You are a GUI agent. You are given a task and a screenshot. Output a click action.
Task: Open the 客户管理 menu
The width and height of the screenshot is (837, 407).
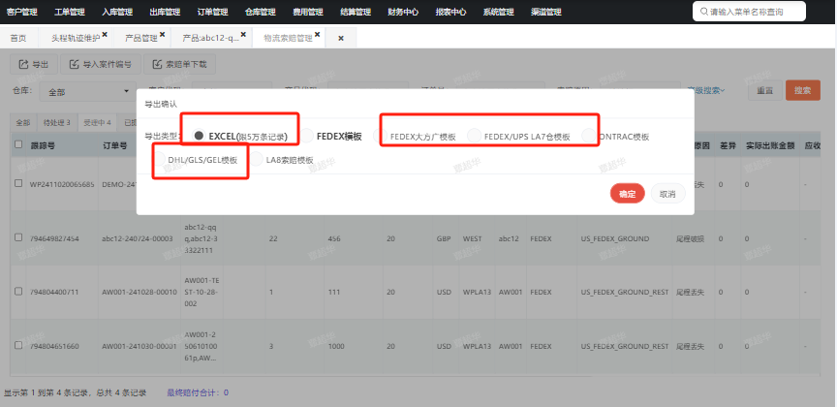[x=22, y=12]
